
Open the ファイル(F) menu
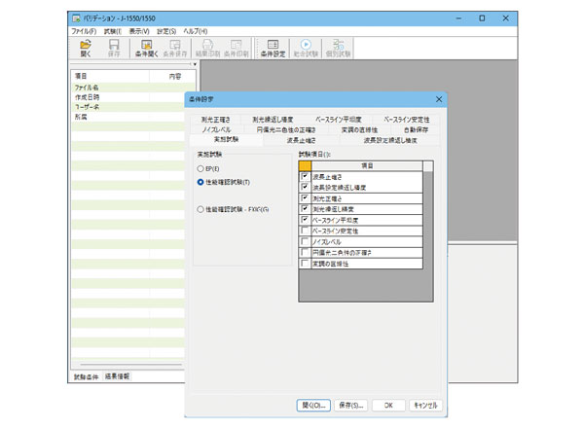coord(84,31)
